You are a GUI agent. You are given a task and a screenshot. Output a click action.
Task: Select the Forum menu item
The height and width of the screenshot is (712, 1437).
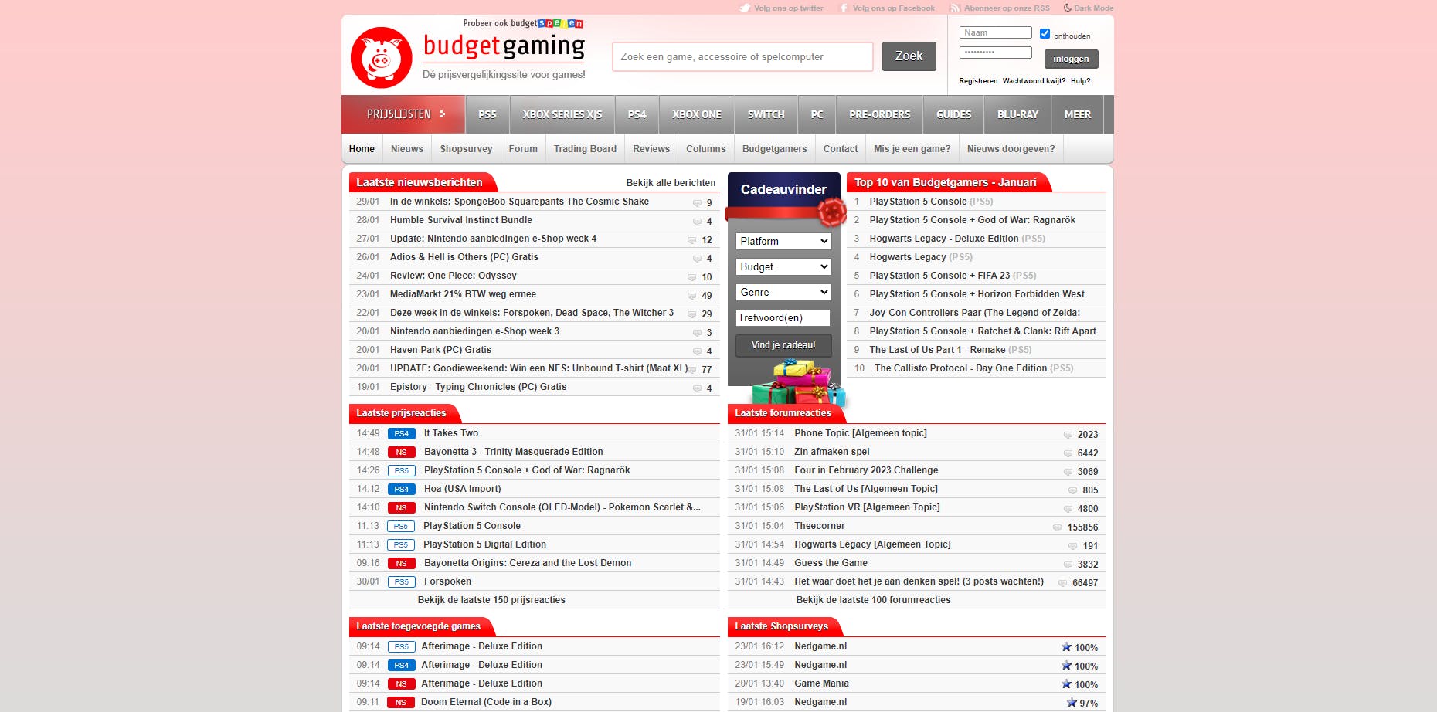click(523, 149)
